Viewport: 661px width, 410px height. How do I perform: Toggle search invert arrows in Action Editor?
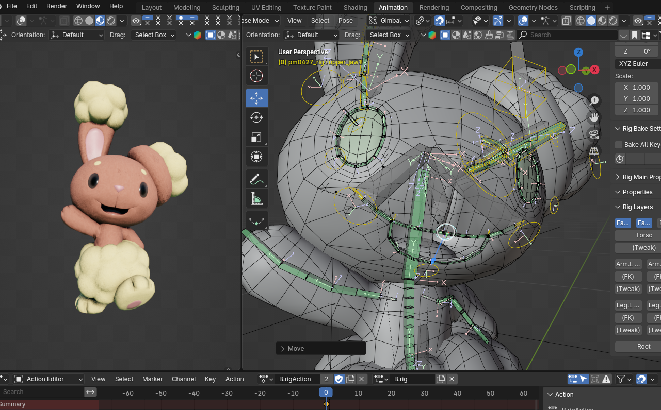[x=91, y=392]
